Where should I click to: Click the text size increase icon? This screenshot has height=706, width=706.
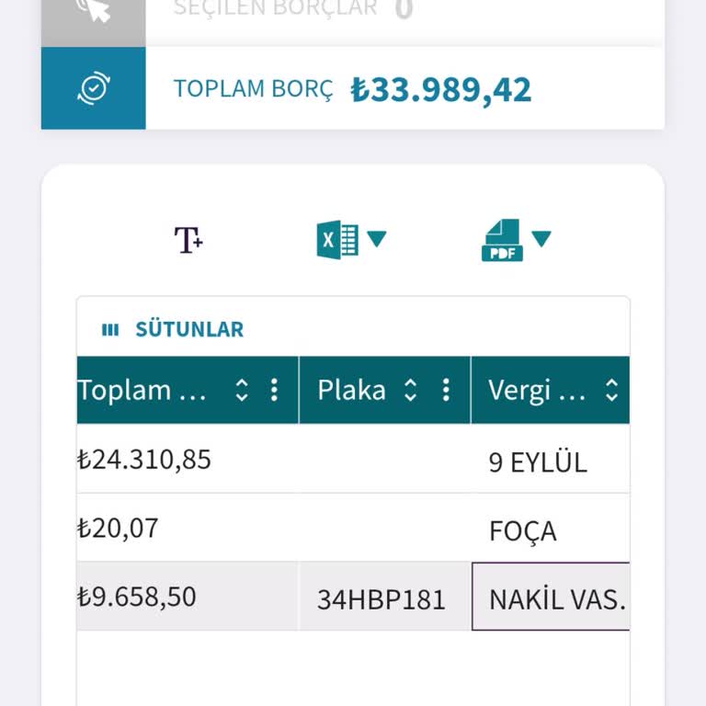point(188,240)
